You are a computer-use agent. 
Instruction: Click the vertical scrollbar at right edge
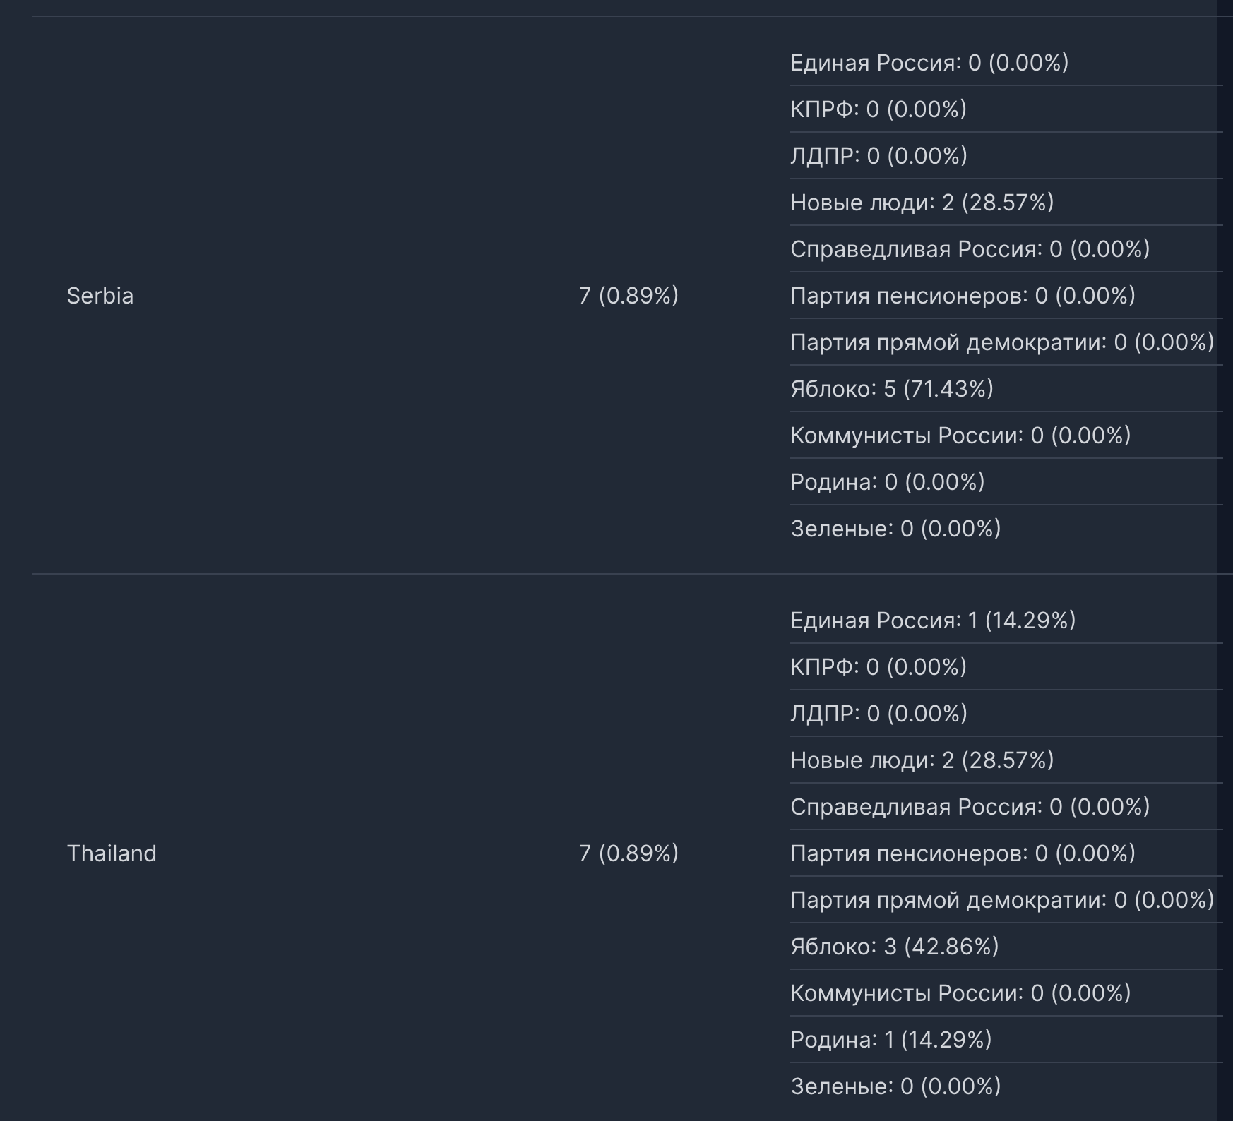tap(1226, 560)
